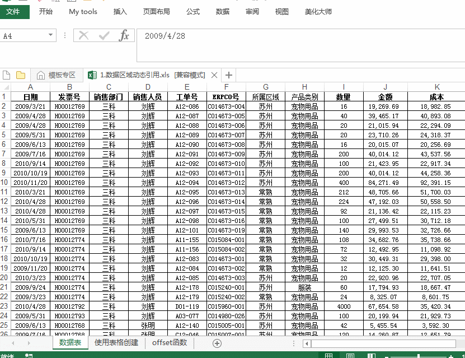Cancel formula entry with the X icon
The image size is (465, 358).
click(83, 36)
